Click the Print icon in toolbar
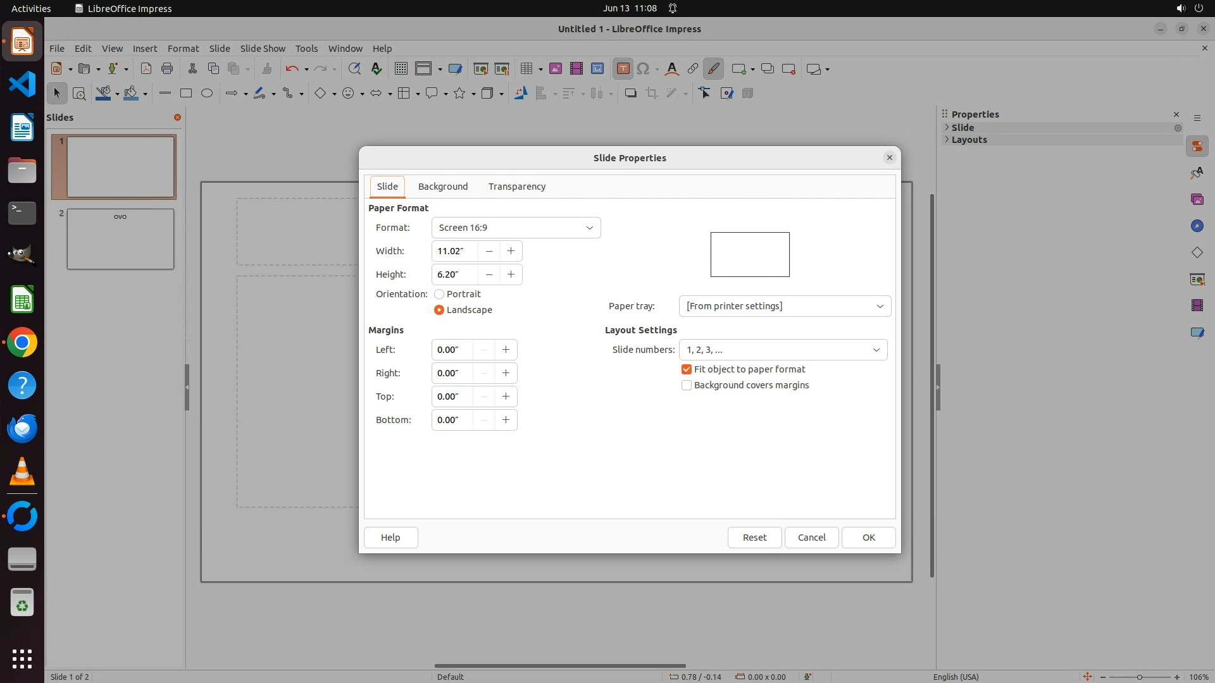Viewport: 1215px width, 683px height. pos(167,69)
